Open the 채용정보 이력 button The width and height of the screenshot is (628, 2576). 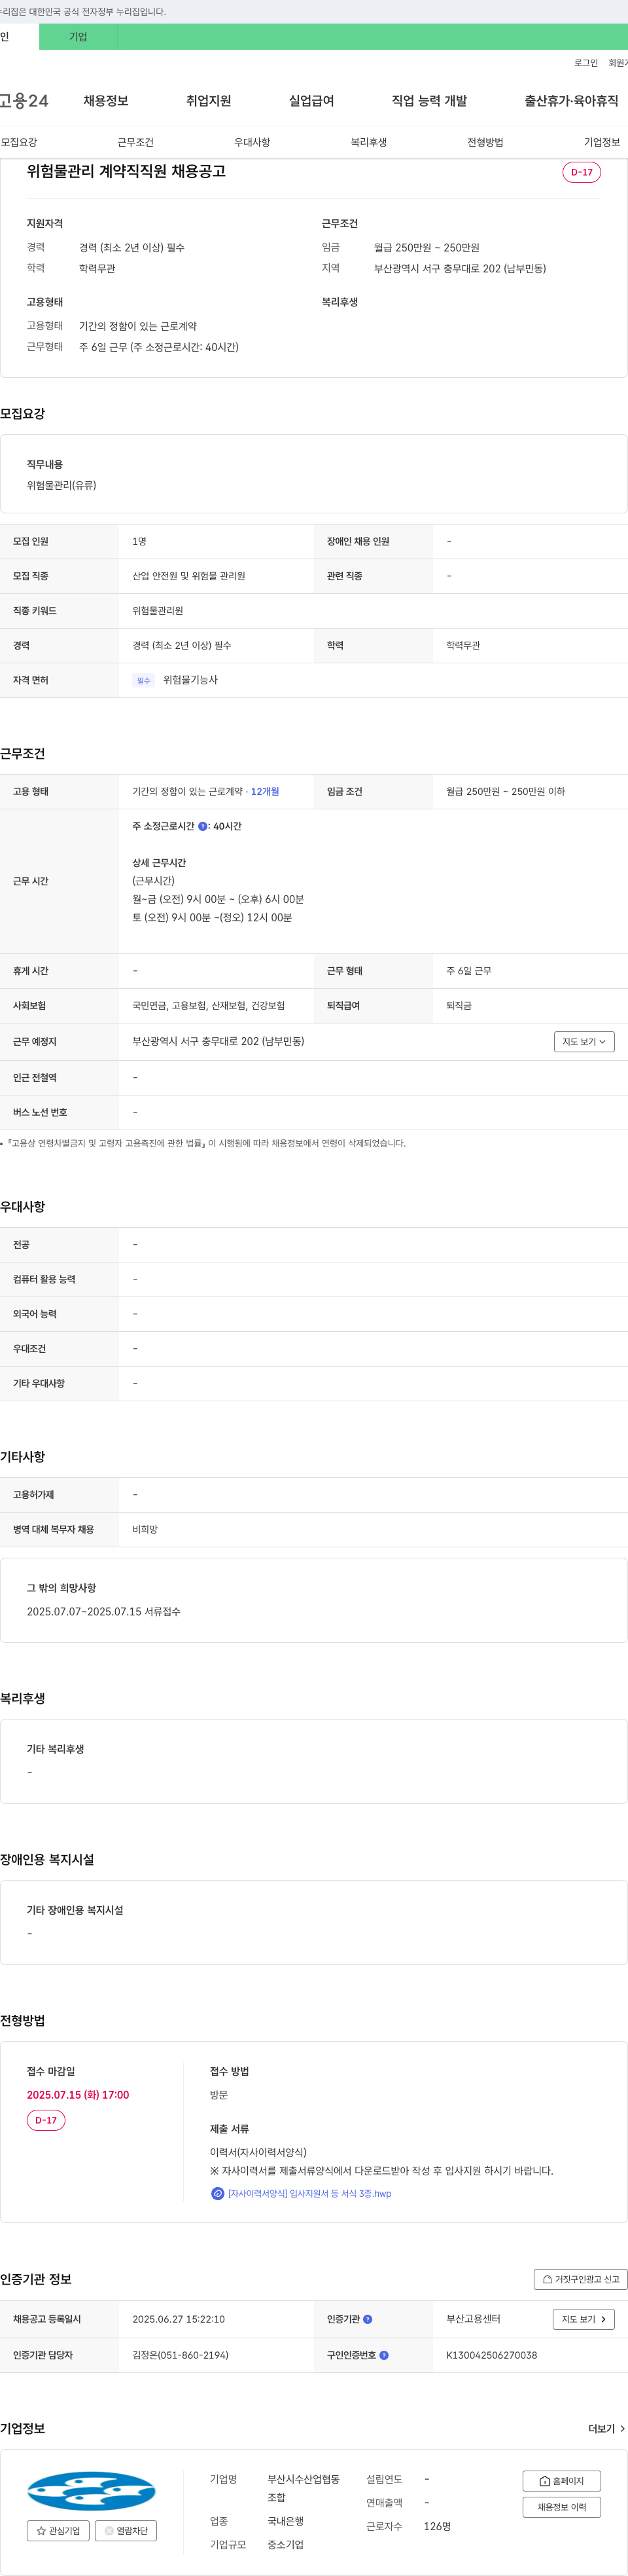tap(561, 2507)
